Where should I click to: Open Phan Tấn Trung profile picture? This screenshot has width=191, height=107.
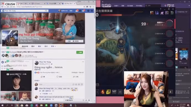click(x=10, y=38)
